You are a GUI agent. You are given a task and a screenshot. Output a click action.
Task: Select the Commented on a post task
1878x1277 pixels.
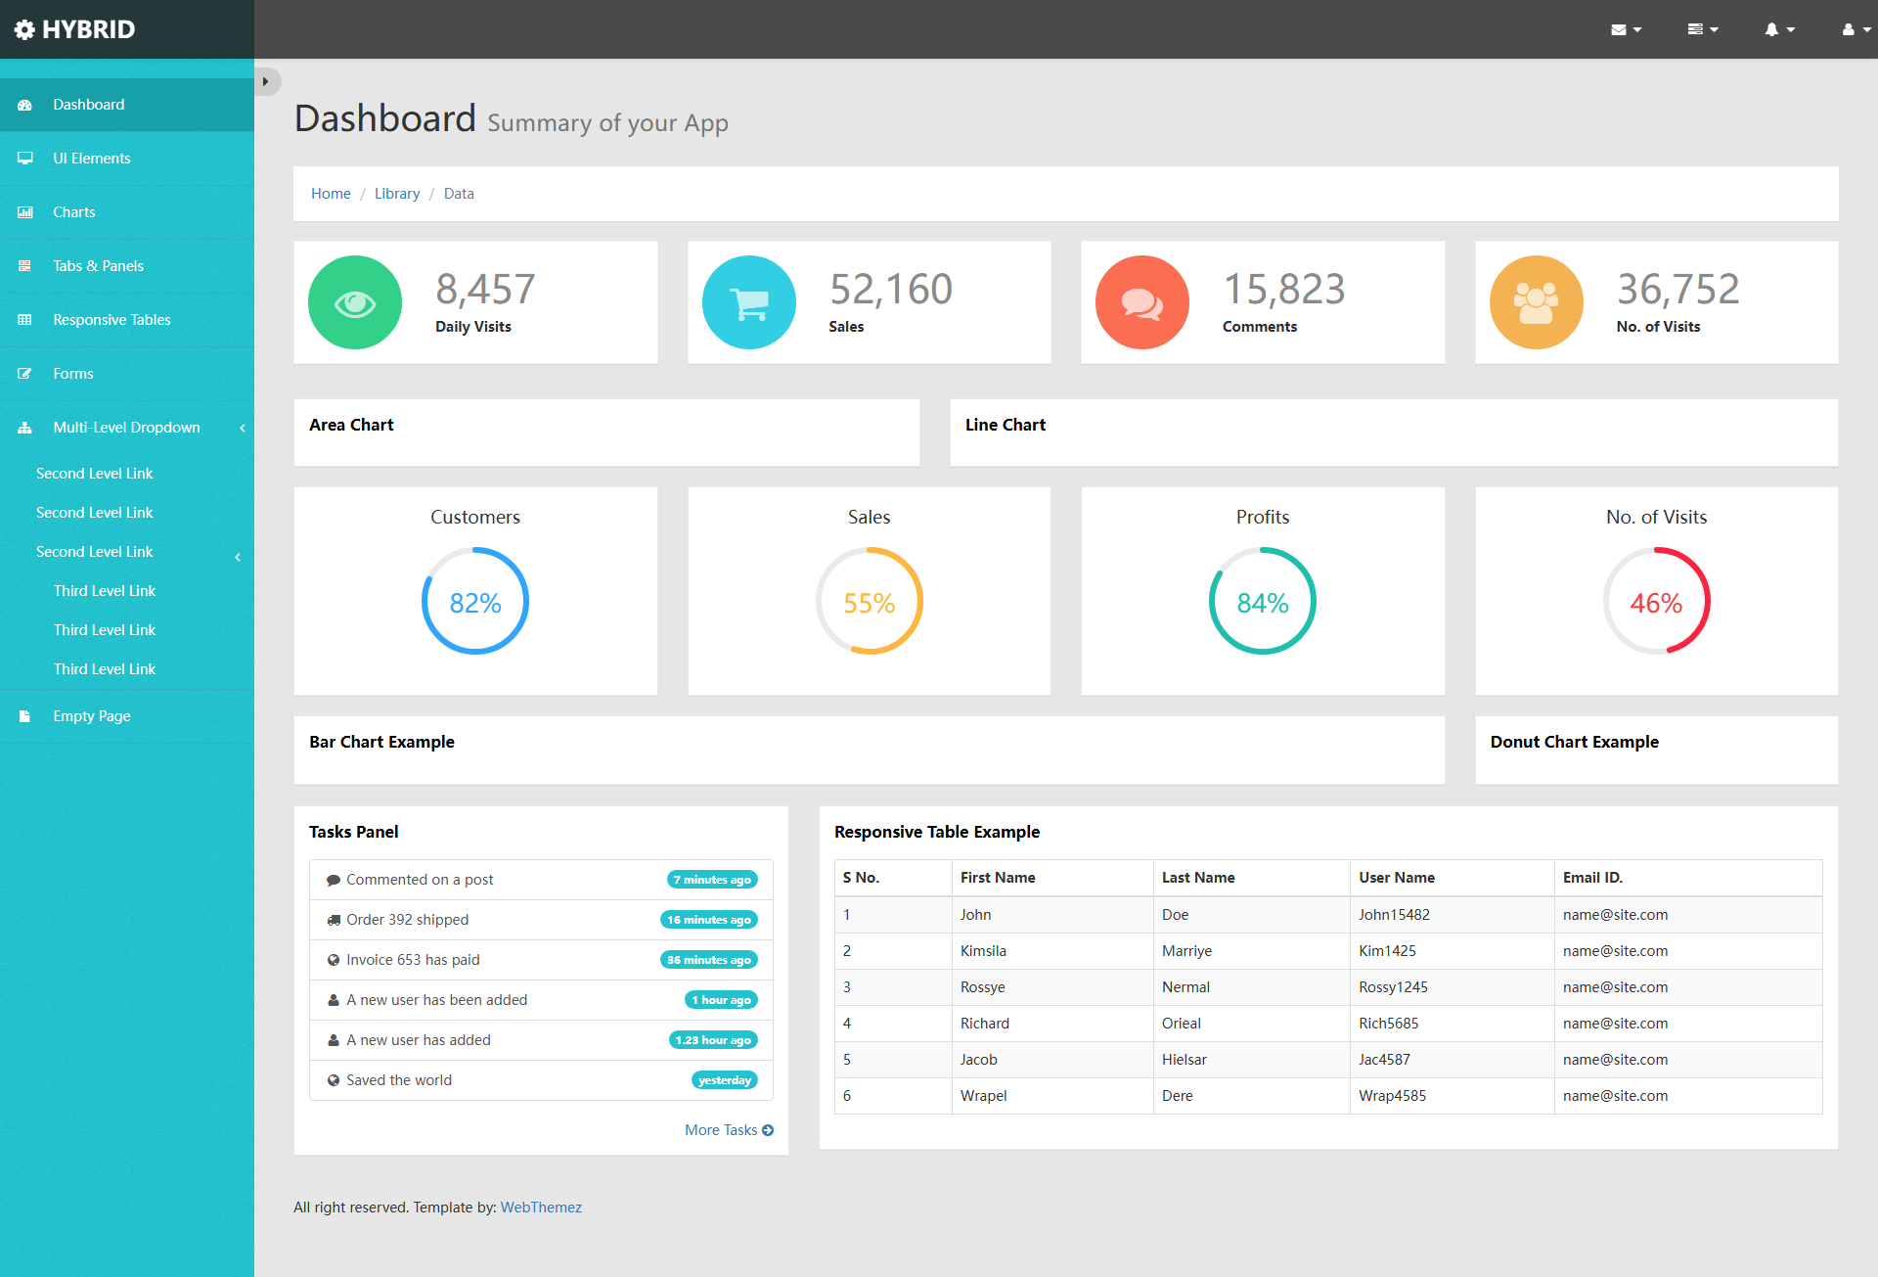point(541,880)
